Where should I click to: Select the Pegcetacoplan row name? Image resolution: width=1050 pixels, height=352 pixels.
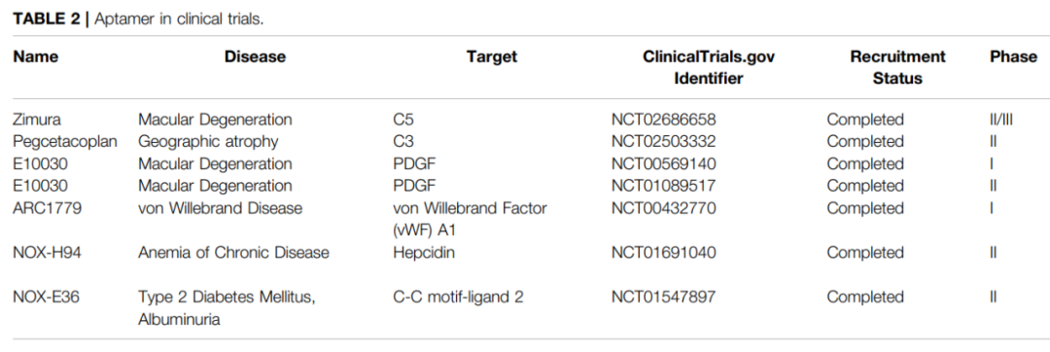pyautogui.click(x=65, y=142)
